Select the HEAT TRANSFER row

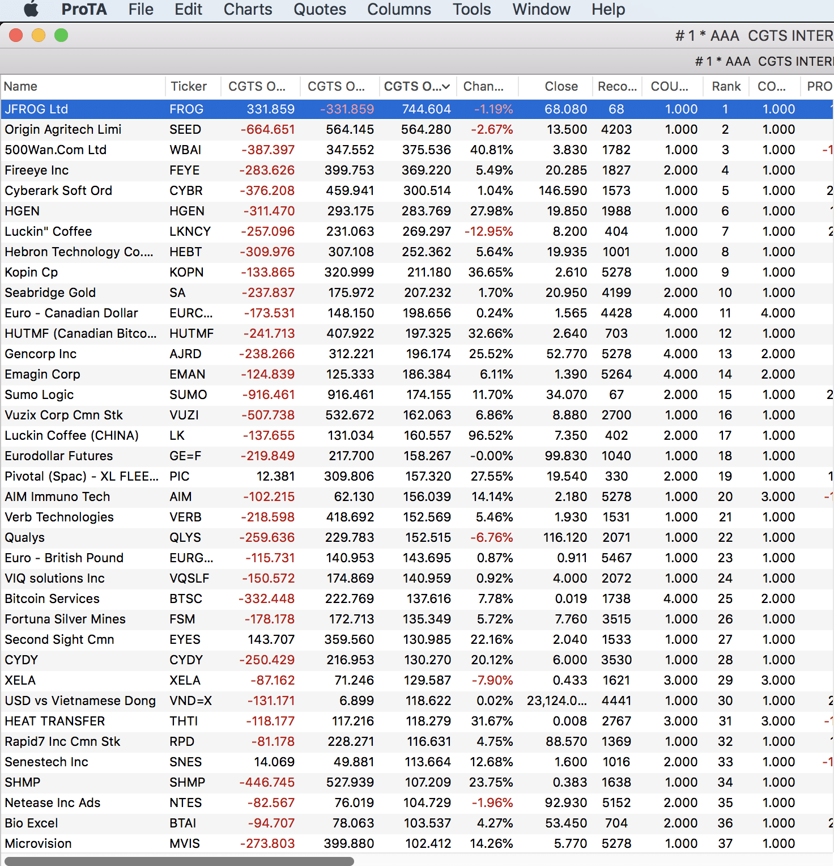pos(417,721)
